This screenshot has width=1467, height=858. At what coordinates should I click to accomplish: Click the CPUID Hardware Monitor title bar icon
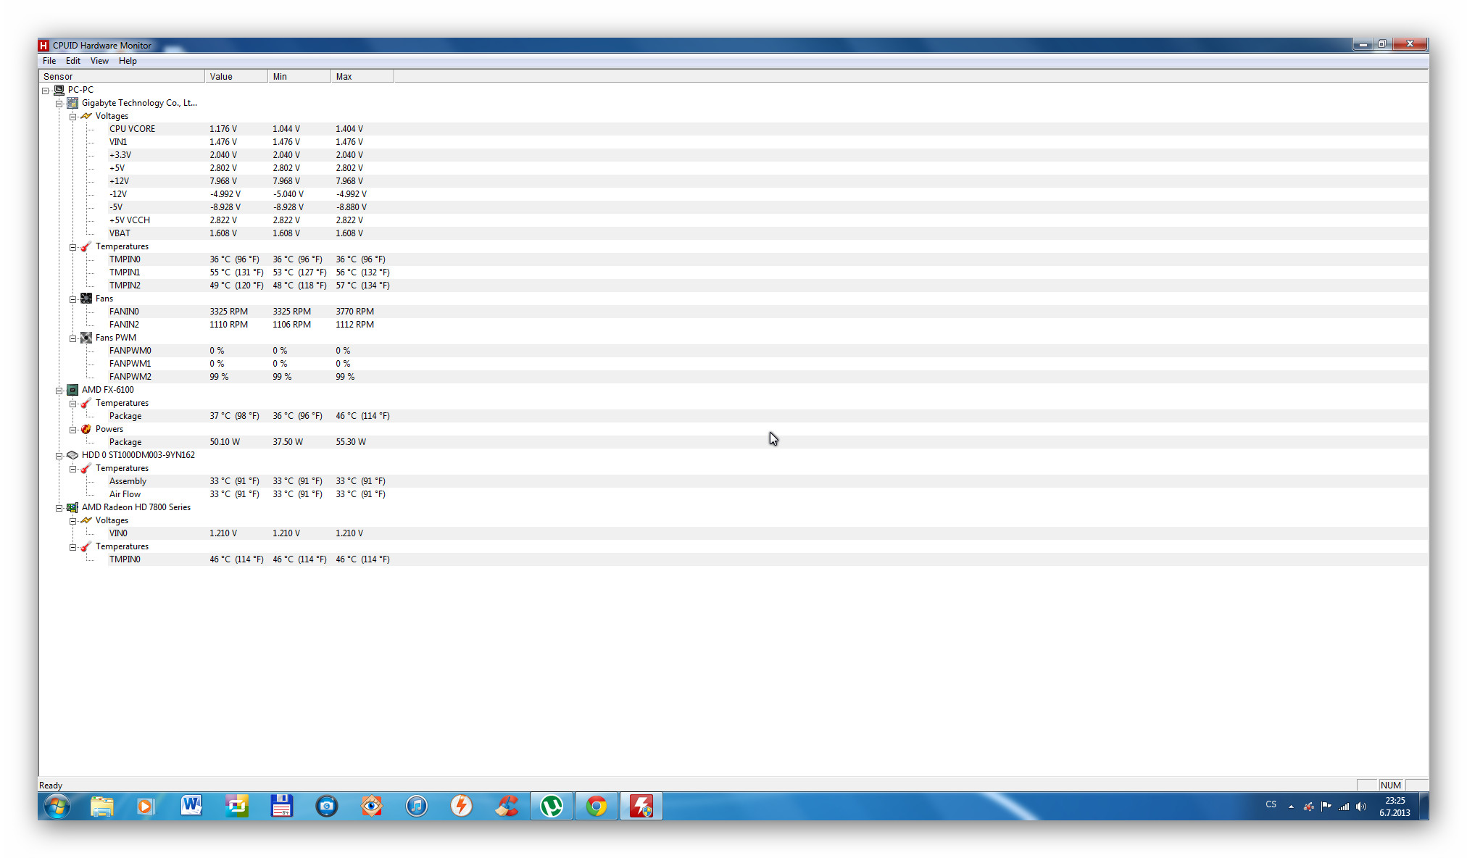(x=43, y=45)
